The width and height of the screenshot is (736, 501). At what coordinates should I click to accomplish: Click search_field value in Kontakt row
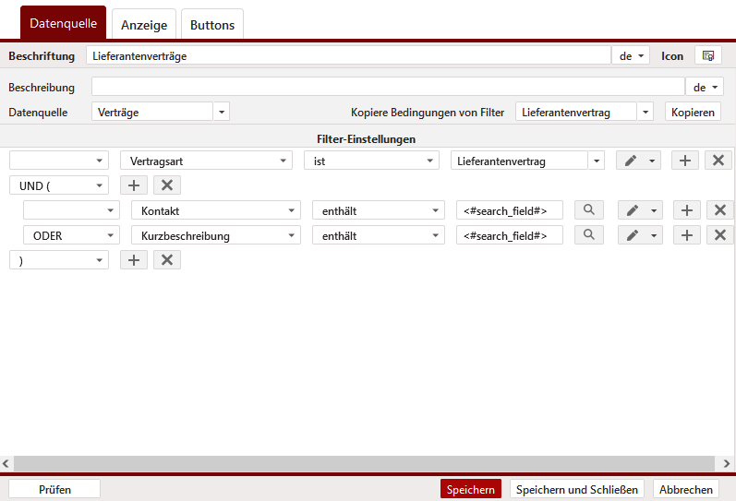[x=509, y=210]
